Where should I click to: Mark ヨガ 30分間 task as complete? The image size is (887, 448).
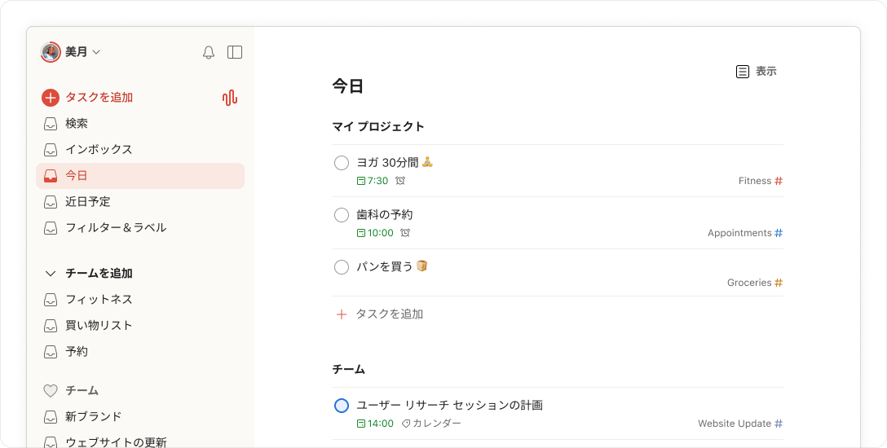[342, 163]
